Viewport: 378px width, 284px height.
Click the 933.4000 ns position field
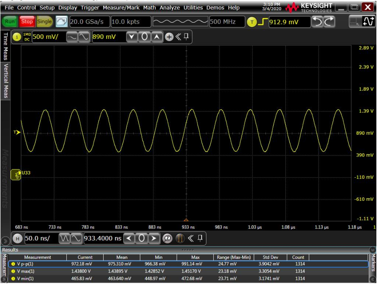103,238
